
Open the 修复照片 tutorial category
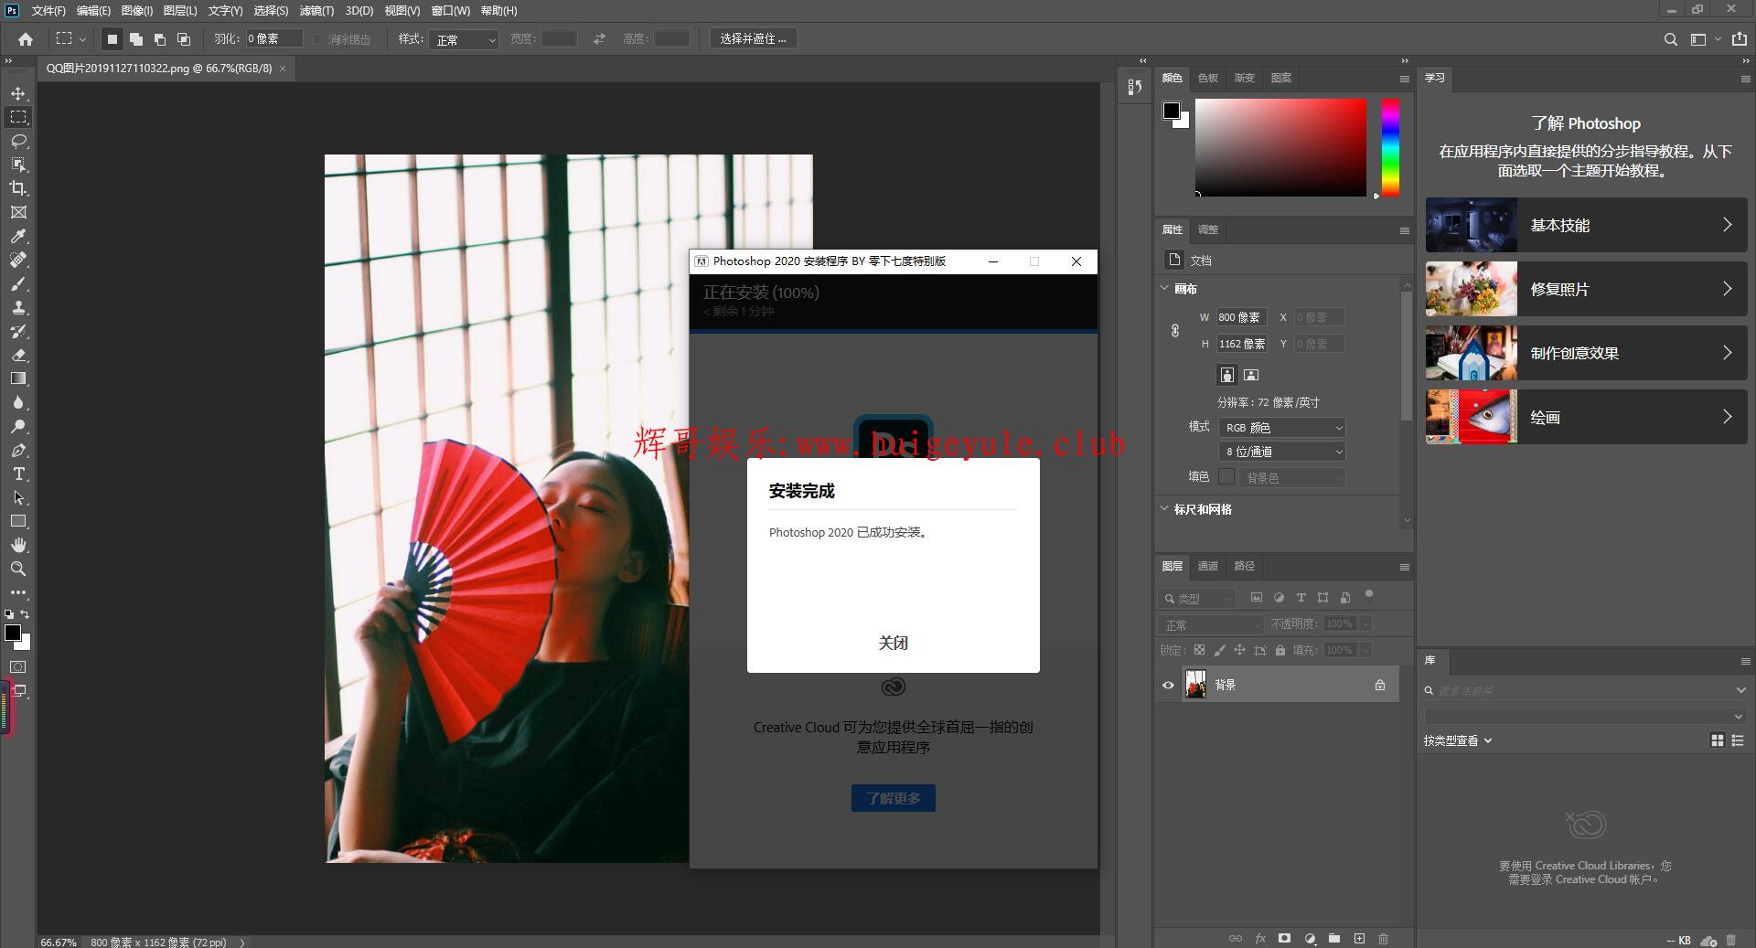tap(1586, 289)
